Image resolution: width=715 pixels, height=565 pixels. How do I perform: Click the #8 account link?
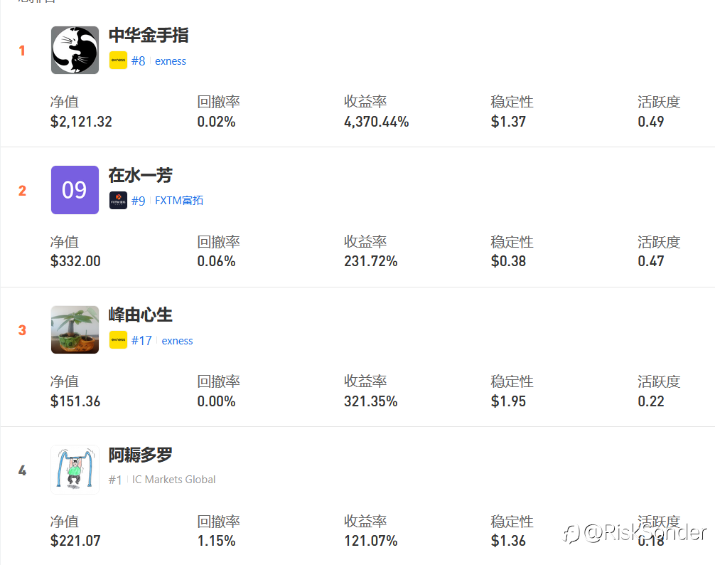pos(138,60)
